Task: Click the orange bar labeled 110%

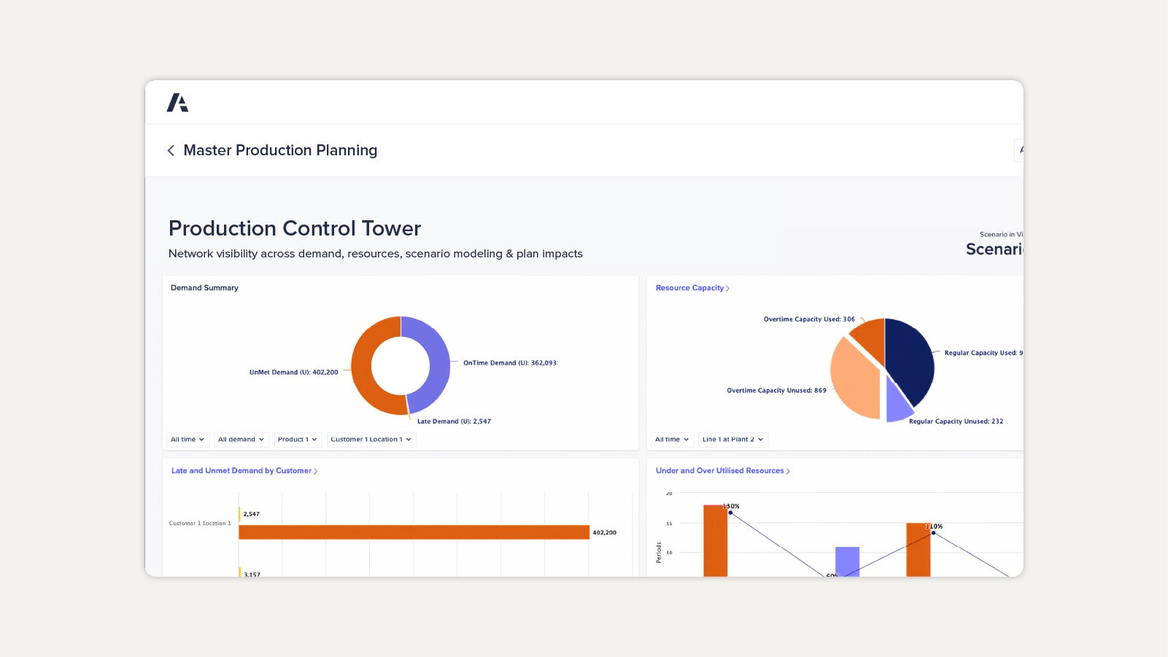Action: click(x=918, y=550)
